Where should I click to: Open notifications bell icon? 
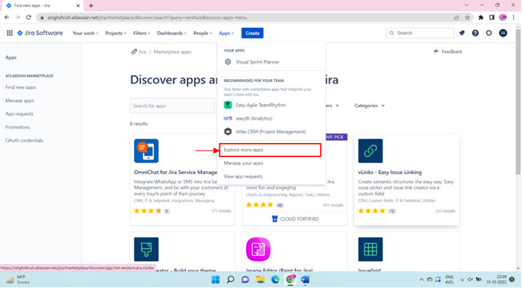point(463,33)
